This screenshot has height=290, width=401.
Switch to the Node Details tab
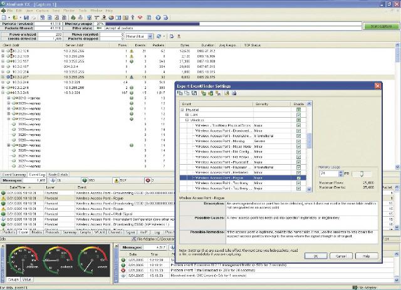pyautogui.click(x=58, y=175)
